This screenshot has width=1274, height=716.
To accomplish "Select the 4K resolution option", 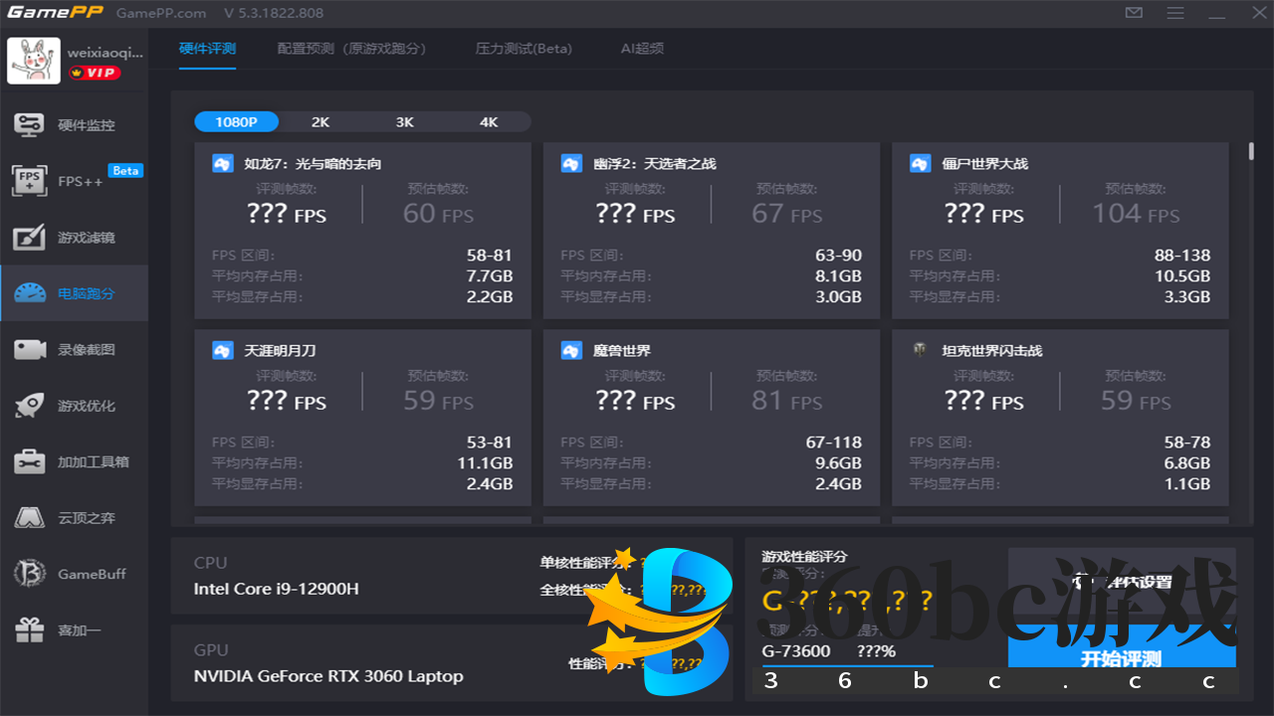I will pyautogui.click(x=489, y=121).
